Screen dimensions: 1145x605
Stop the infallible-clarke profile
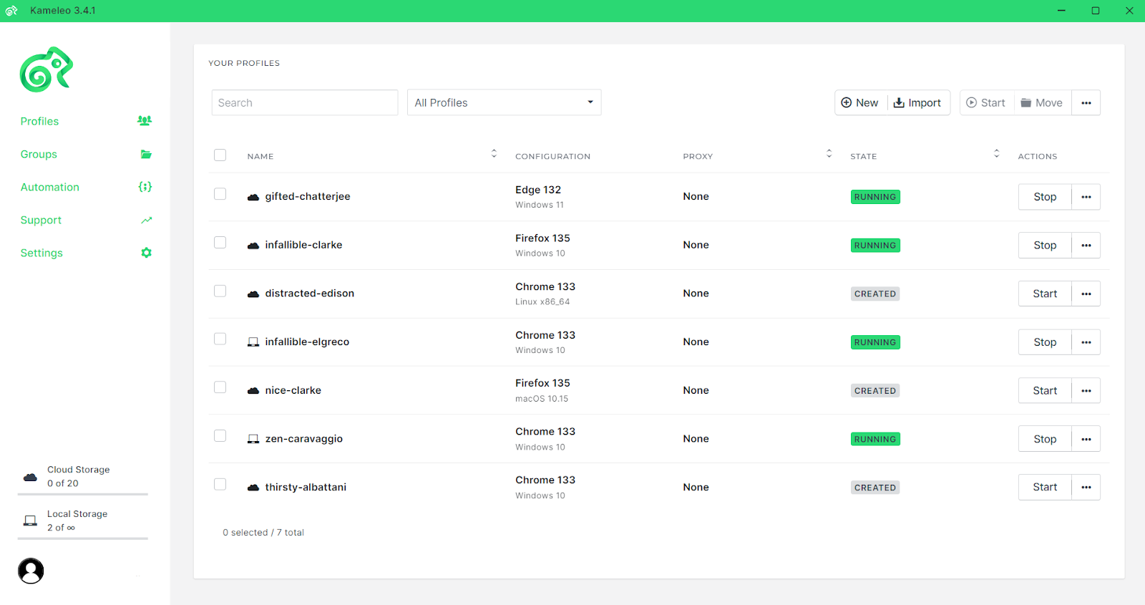click(1044, 246)
